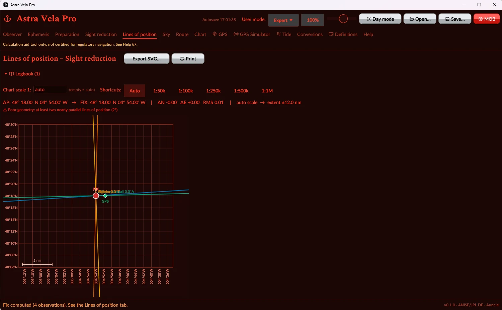This screenshot has width=502, height=310.
Task: Click the book icon beside Logbook (1)
Action: (x=11, y=74)
